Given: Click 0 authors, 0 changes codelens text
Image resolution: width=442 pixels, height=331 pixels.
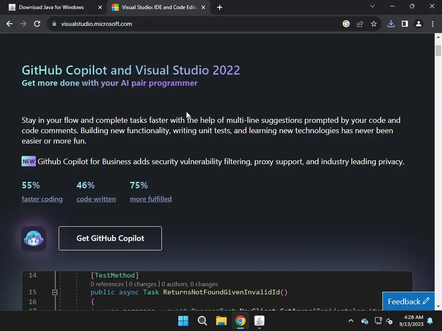Looking at the screenshot, I should pos(190,284).
